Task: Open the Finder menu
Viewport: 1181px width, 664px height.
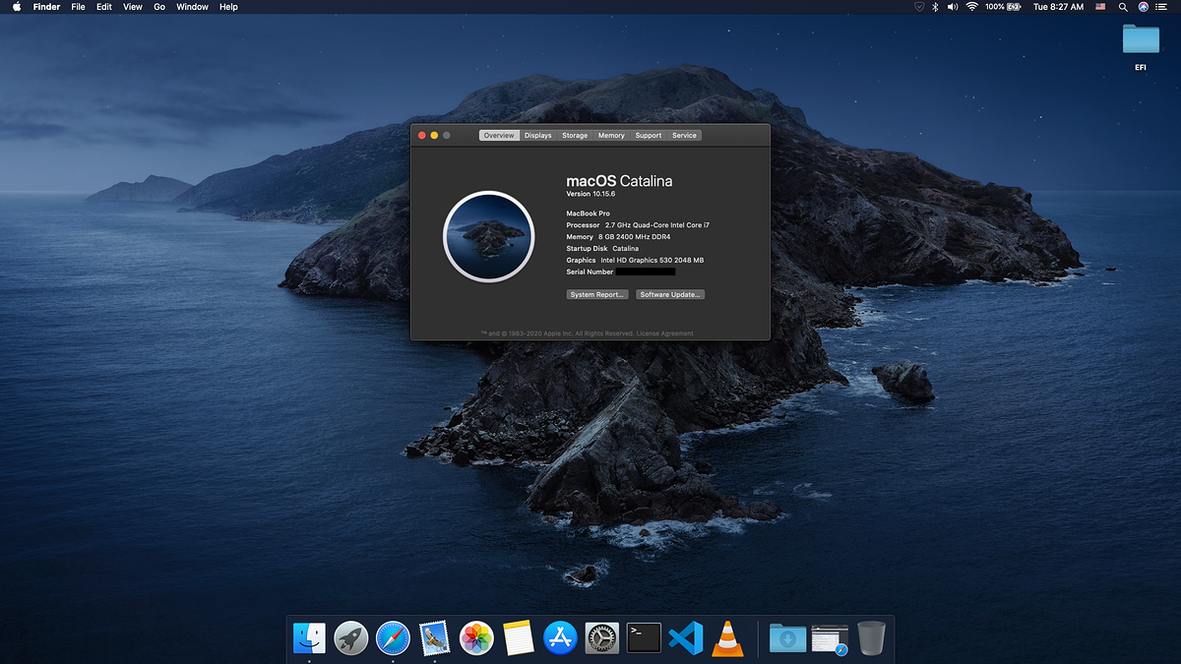Action: pyautogui.click(x=46, y=7)
